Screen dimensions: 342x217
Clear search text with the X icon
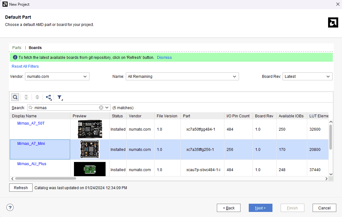click(101, 108)
